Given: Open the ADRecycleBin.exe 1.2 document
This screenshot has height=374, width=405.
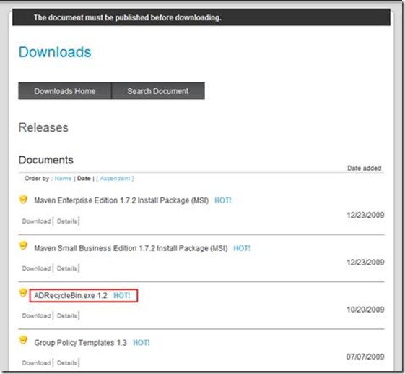Looking at the screenshot, I should [x=71, y=295].
